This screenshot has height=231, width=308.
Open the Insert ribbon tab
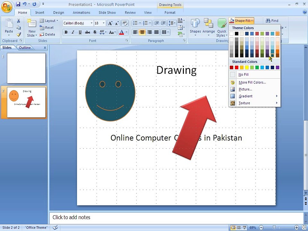pyautogui.click(x=40, y=13)
